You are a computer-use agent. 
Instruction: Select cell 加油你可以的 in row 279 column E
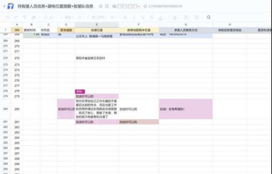[x=97, y=96]
